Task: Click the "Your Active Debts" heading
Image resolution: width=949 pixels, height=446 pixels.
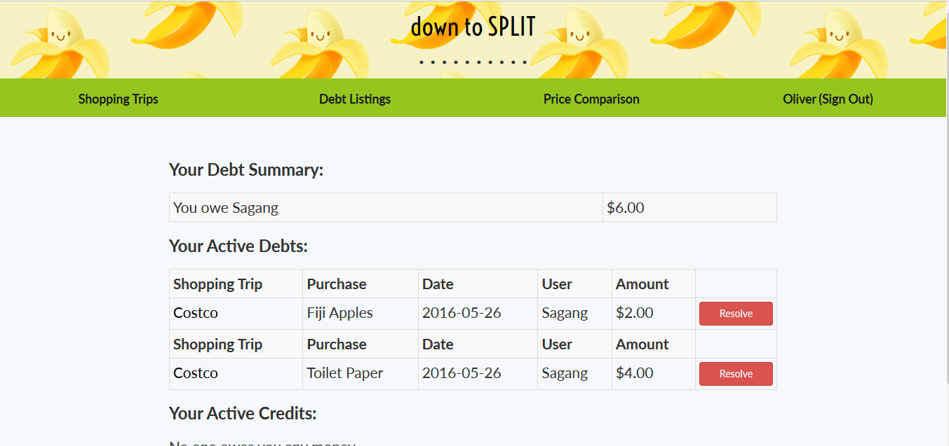Action: coord(238,246)
